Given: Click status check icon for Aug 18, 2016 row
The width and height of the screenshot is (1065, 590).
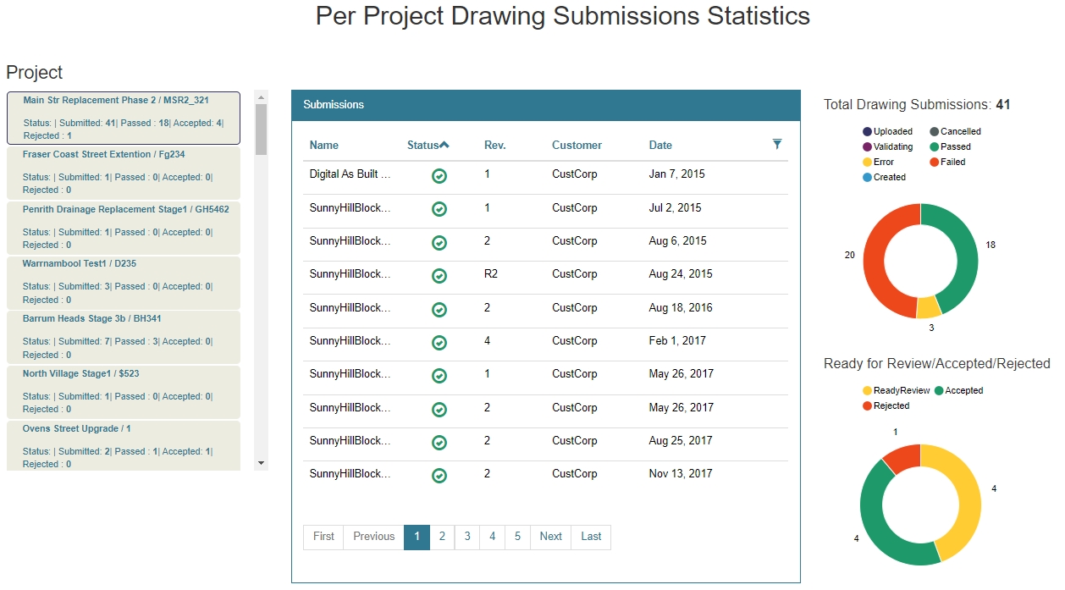Looking at the screenshot, I should (439, 309).
